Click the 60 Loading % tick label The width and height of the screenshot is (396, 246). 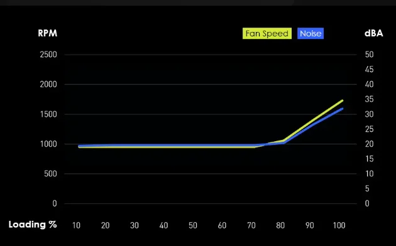point(222,225)
